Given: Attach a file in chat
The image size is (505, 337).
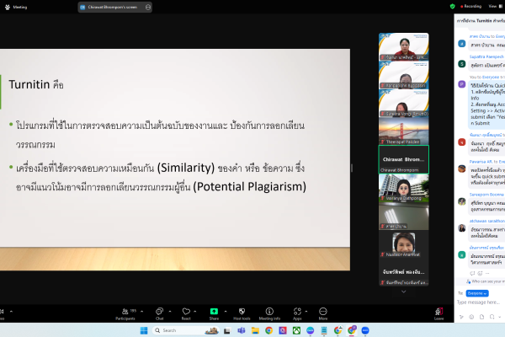Looking at the screenshot, I should pyautogui.click(x=481, y=317).
